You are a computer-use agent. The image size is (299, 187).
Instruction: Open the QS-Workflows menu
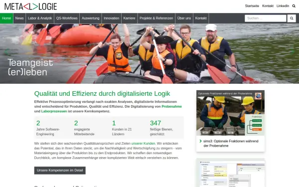pos(67,18)
